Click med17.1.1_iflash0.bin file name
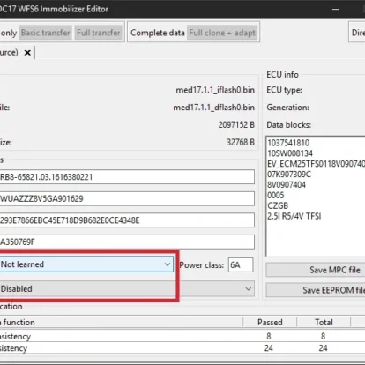Image resolution: width=365 pixels, height=365 pixels. click(215, 90)
